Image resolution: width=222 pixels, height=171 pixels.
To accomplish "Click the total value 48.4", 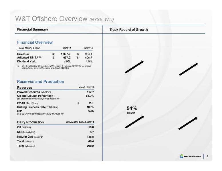I will [x=91, y=141].
